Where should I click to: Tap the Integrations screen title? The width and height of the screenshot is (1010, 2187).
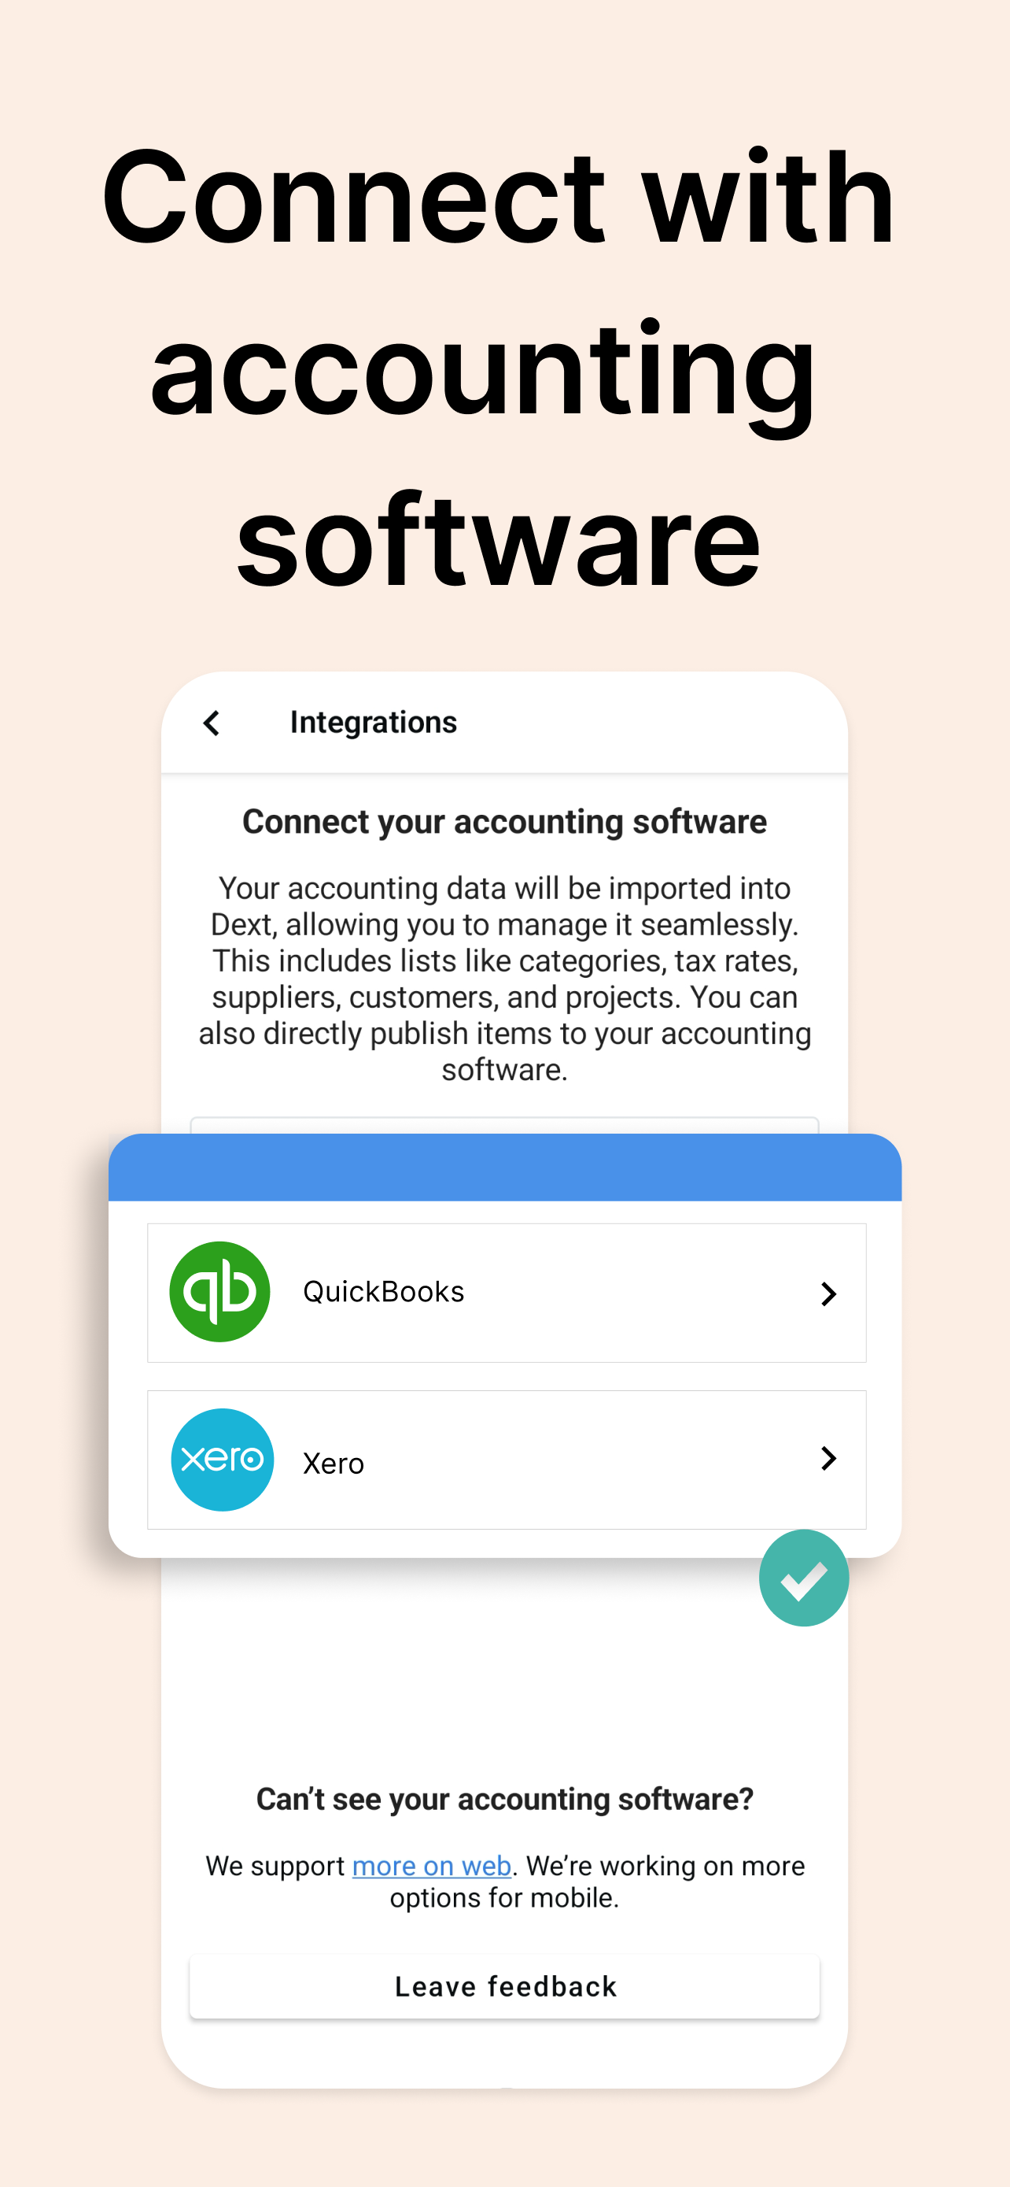click(x=373, y=723)
